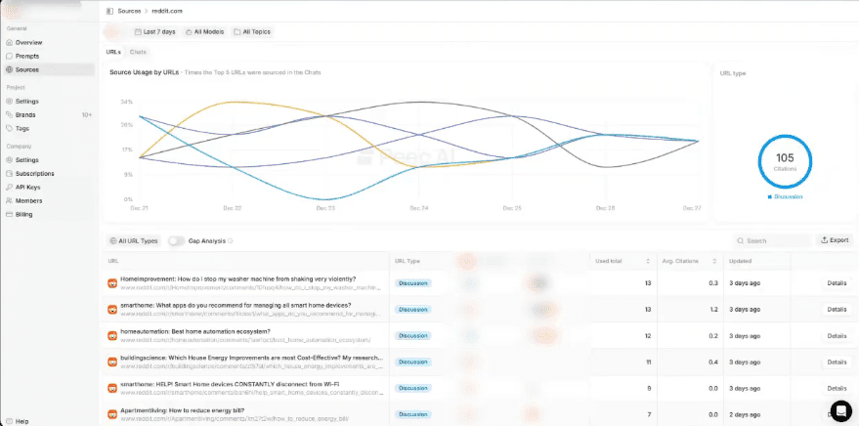The image size is (859, 426).
Task: Open the Members page
Action: click(x=28, y=200)
